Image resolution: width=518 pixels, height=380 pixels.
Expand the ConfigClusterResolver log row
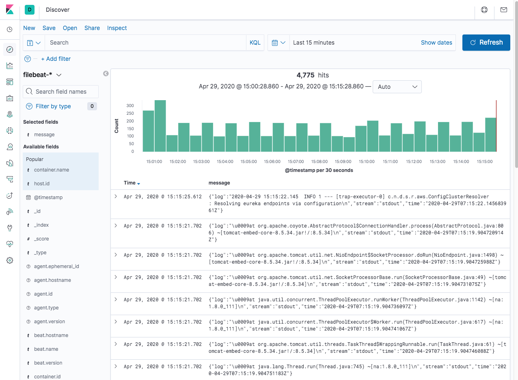pyautogui.click(x=116, y=197)
